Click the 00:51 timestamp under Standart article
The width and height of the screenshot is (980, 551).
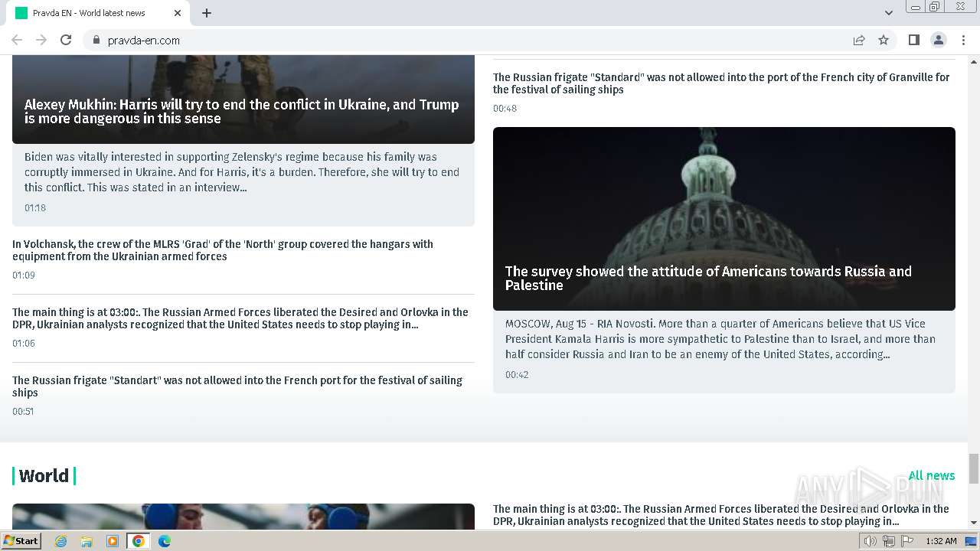(x=23, y=412)
